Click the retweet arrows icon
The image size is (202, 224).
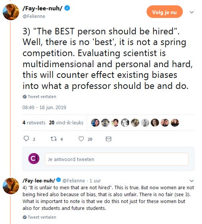54,139
